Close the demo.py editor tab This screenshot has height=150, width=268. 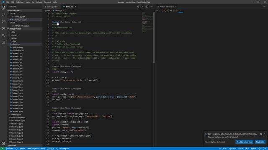point(75,7)
